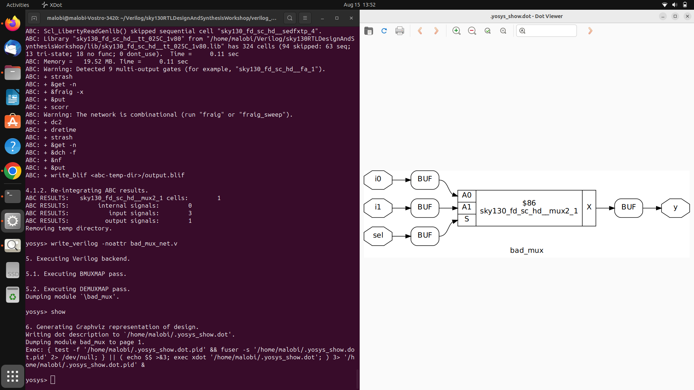The image size is (694, 390).
Task: Zoom into the bad_mux graph
Action: [456, 31]
